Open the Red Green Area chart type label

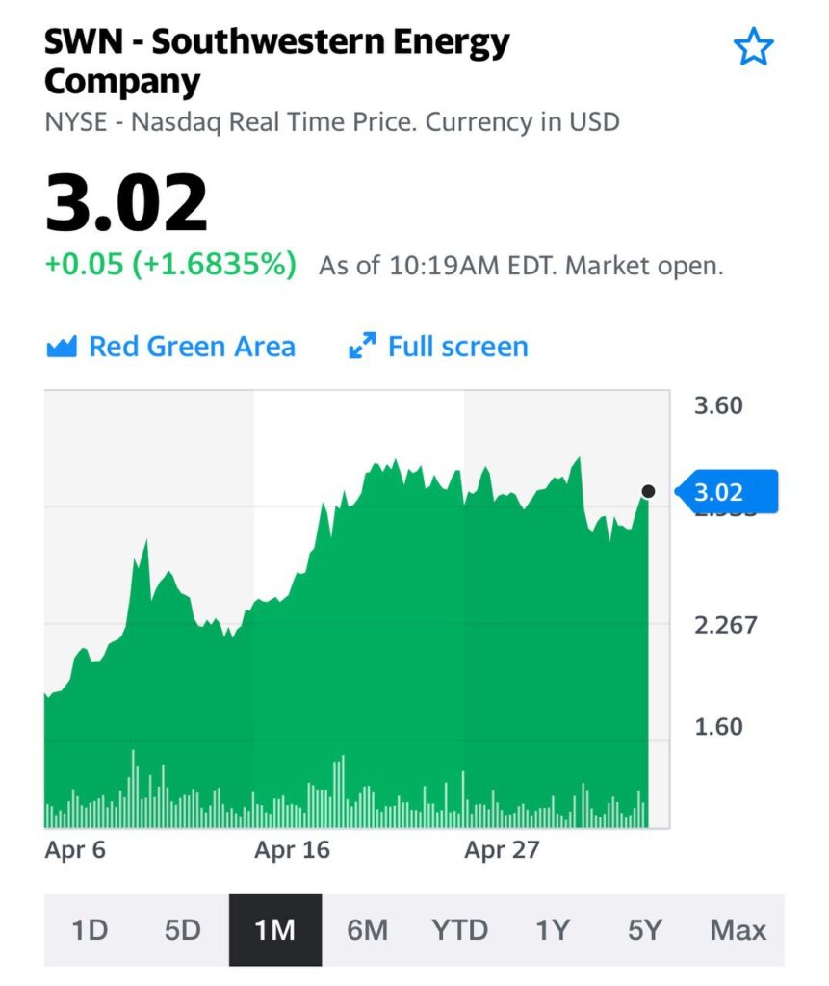pyautogui.click(x=192, y=347)
